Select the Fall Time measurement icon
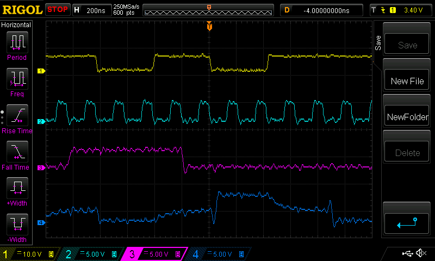435x261 pixels. pos(17,152)
